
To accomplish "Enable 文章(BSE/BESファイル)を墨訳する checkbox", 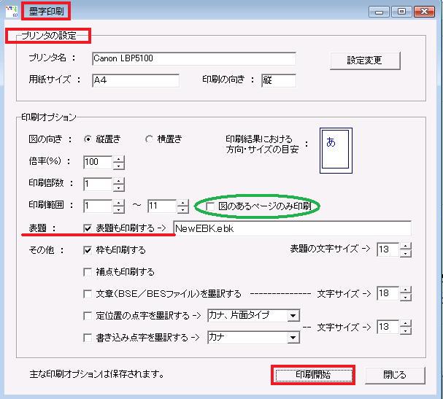I will (x=88, y=294).
